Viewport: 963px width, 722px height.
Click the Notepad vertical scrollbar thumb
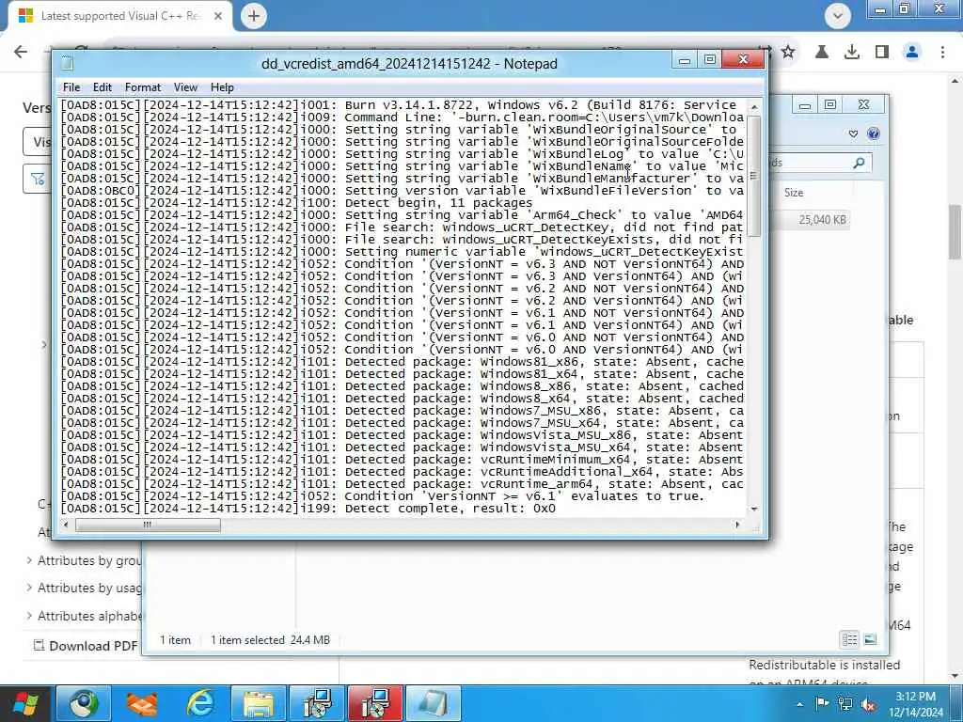(x=754, y=176)
